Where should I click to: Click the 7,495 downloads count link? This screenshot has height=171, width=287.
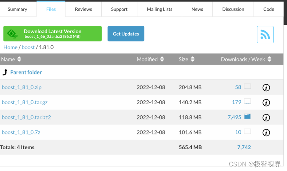click(235, 117)
